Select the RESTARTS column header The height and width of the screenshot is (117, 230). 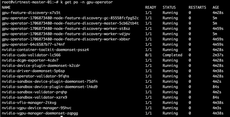pyautogui.click(x=197, y=7)
